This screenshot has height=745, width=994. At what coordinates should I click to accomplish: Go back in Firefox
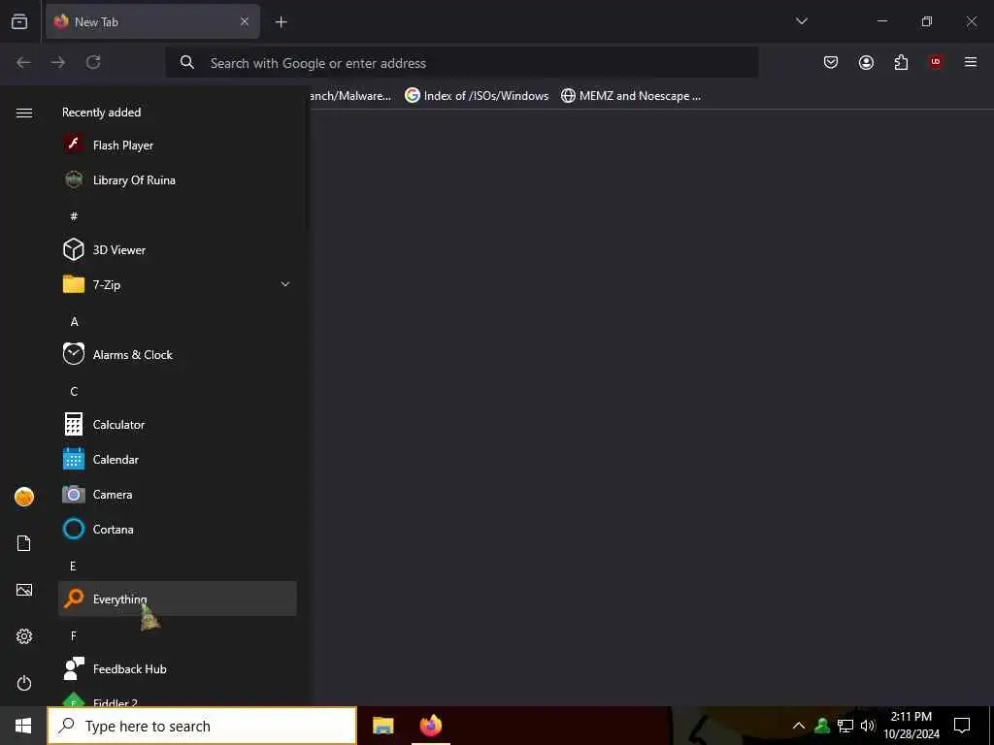[x=23, y=62]
